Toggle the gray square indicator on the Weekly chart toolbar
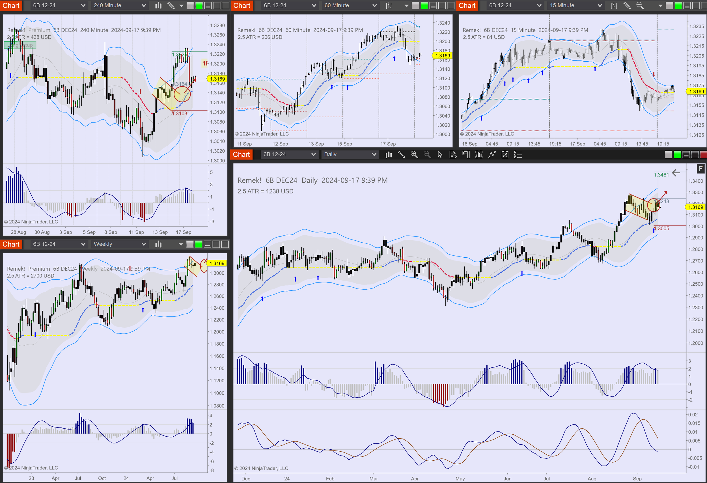Viewport: 707px width, 483px height. [189, 244]
